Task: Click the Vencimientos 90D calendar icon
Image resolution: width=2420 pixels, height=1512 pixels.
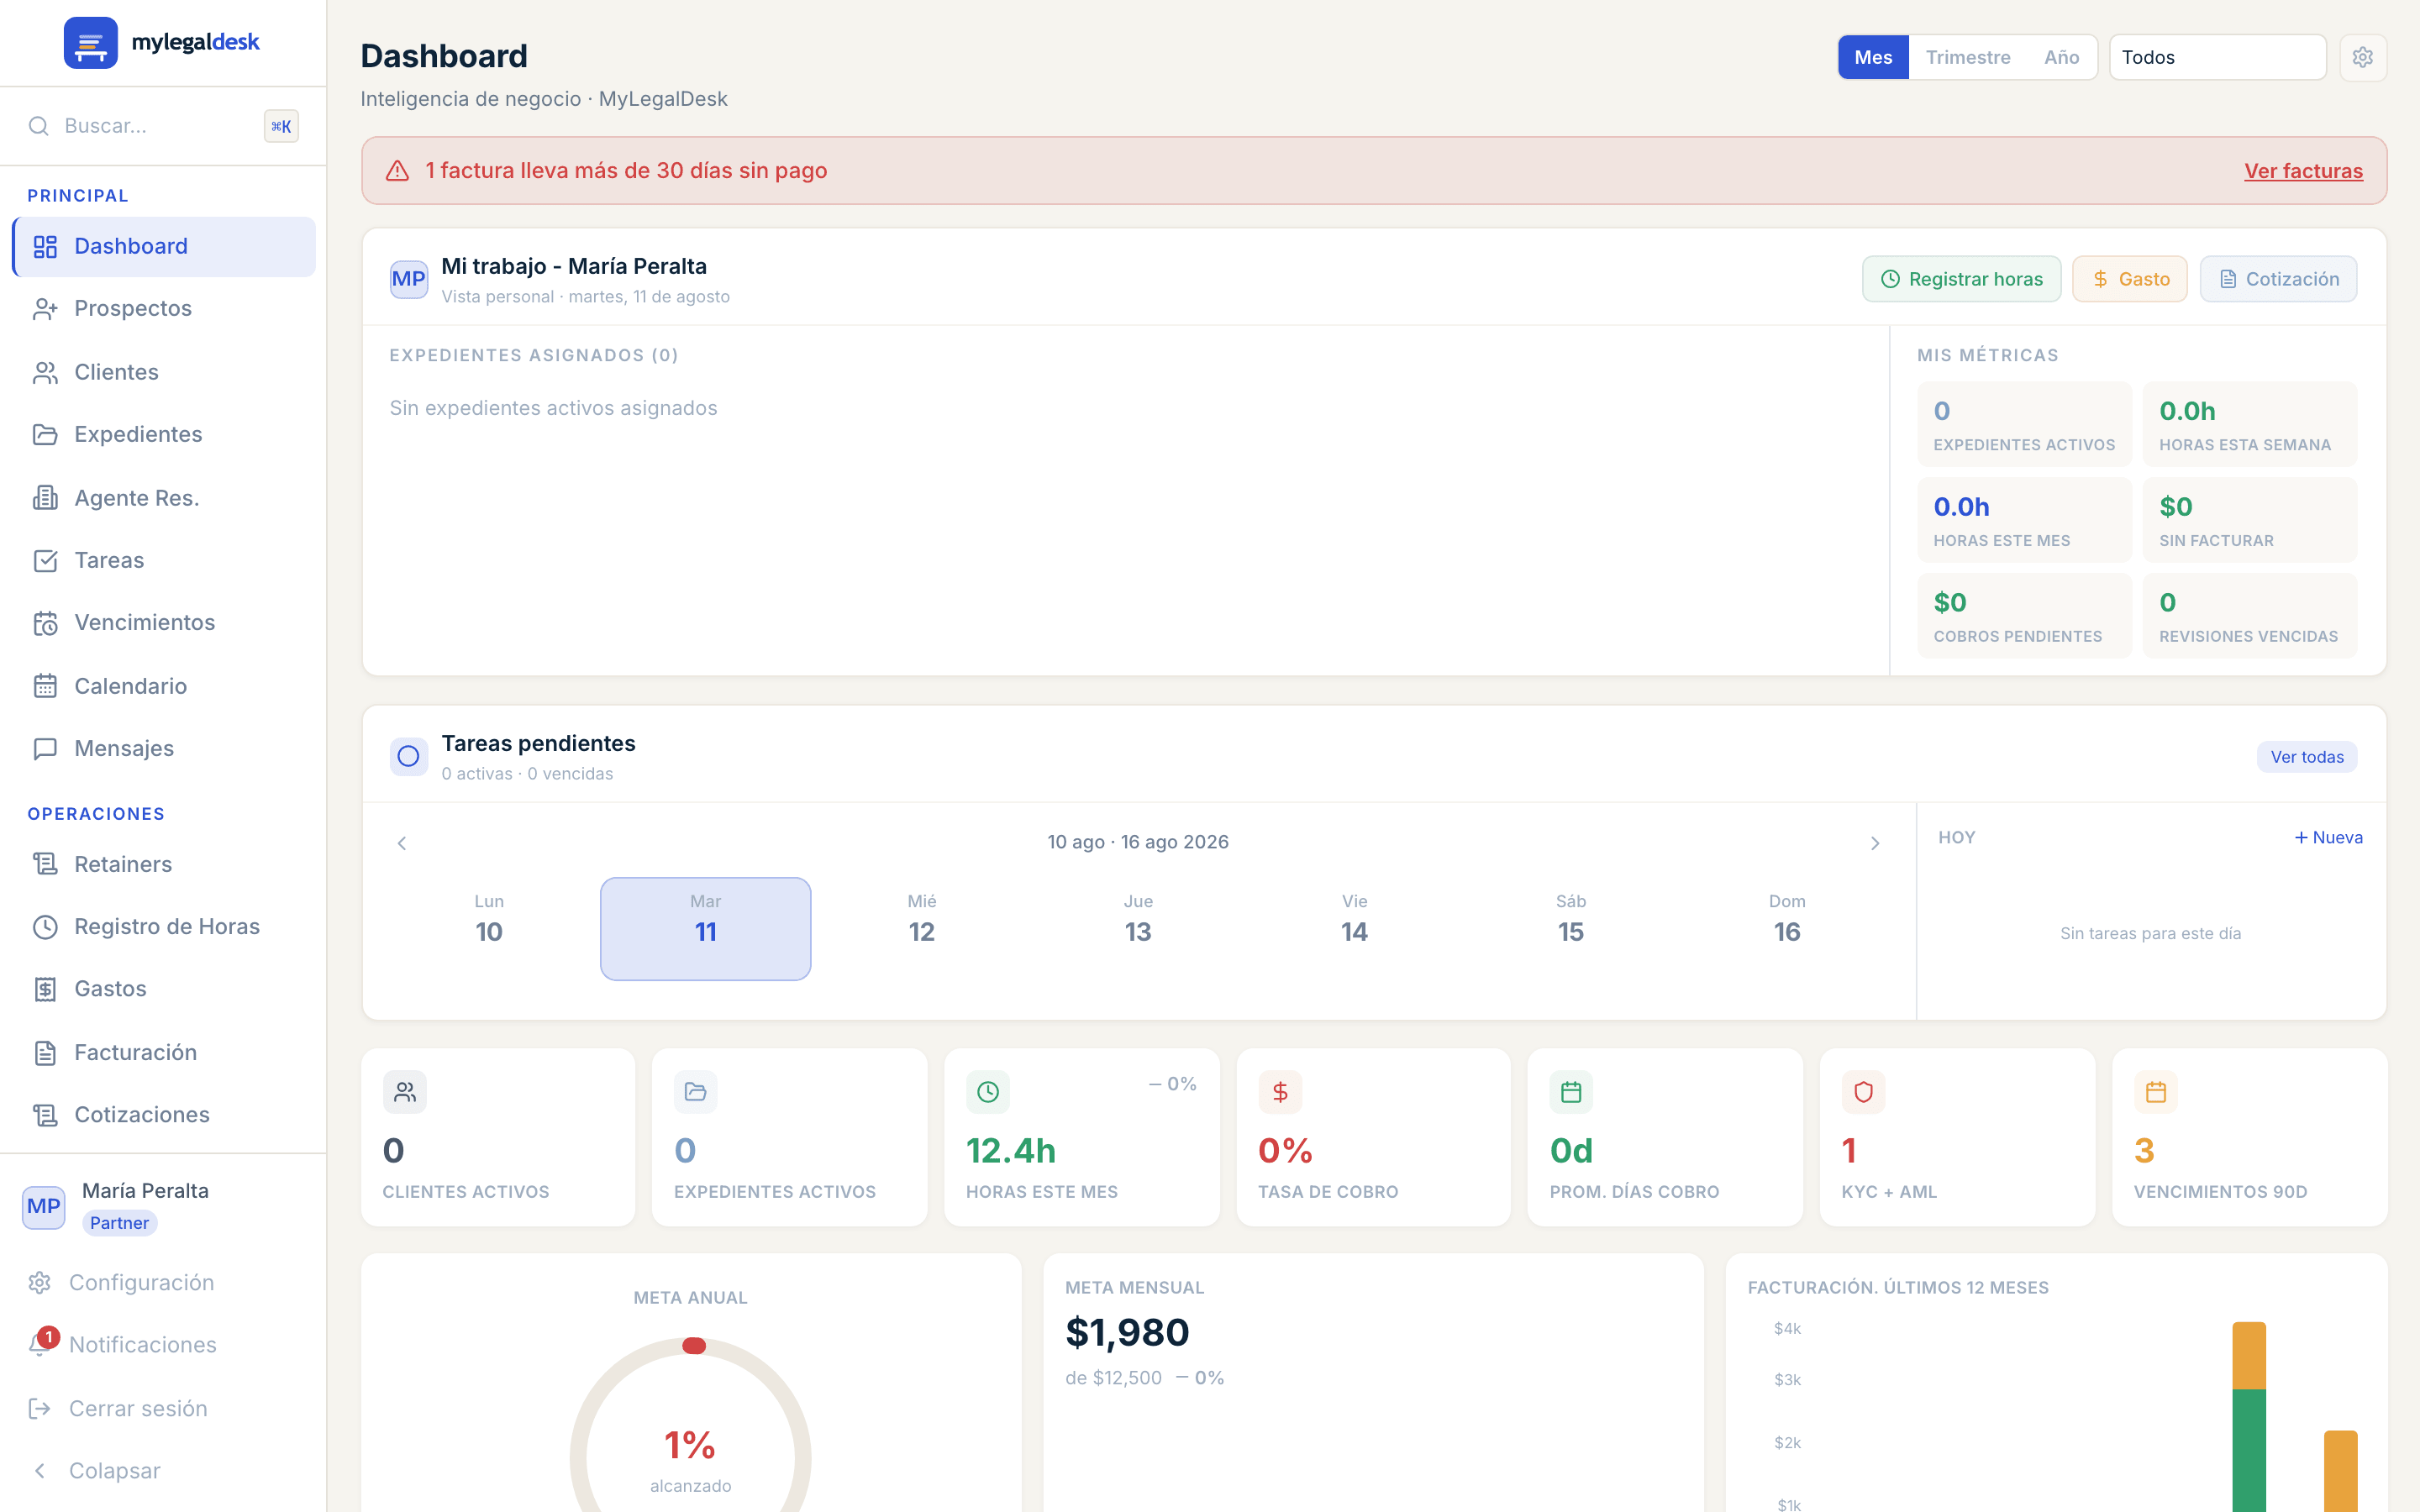Action: pyautogui.click(x=2155, y=1092)
